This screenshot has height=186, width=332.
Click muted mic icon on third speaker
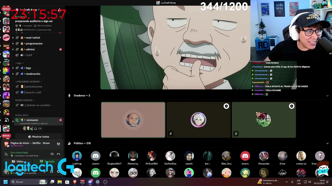(236, 134)
